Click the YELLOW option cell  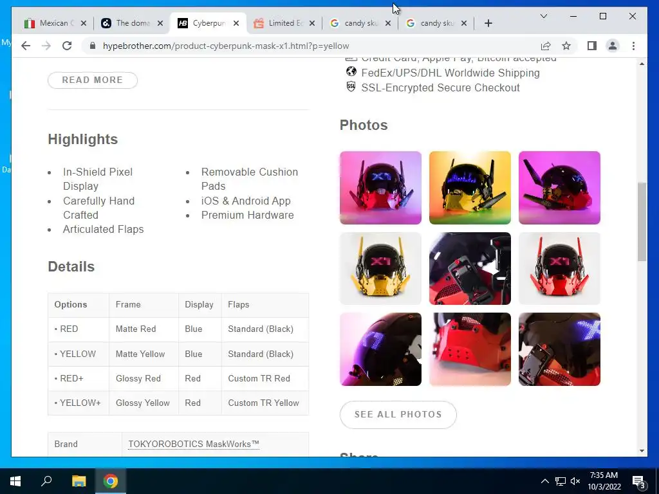point(79,354)
